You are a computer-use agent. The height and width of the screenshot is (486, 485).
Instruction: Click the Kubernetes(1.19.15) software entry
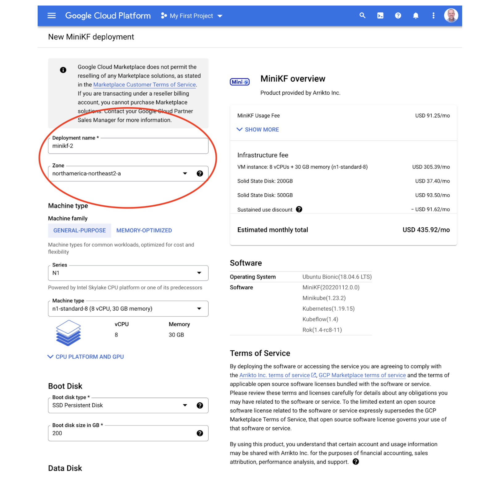[329, 309]
